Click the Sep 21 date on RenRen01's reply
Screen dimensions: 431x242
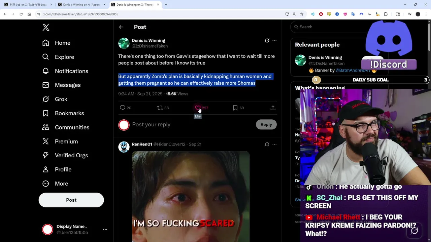click(x=195, y=144)
